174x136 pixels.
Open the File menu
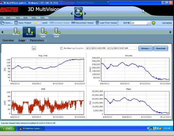[5, 18]
